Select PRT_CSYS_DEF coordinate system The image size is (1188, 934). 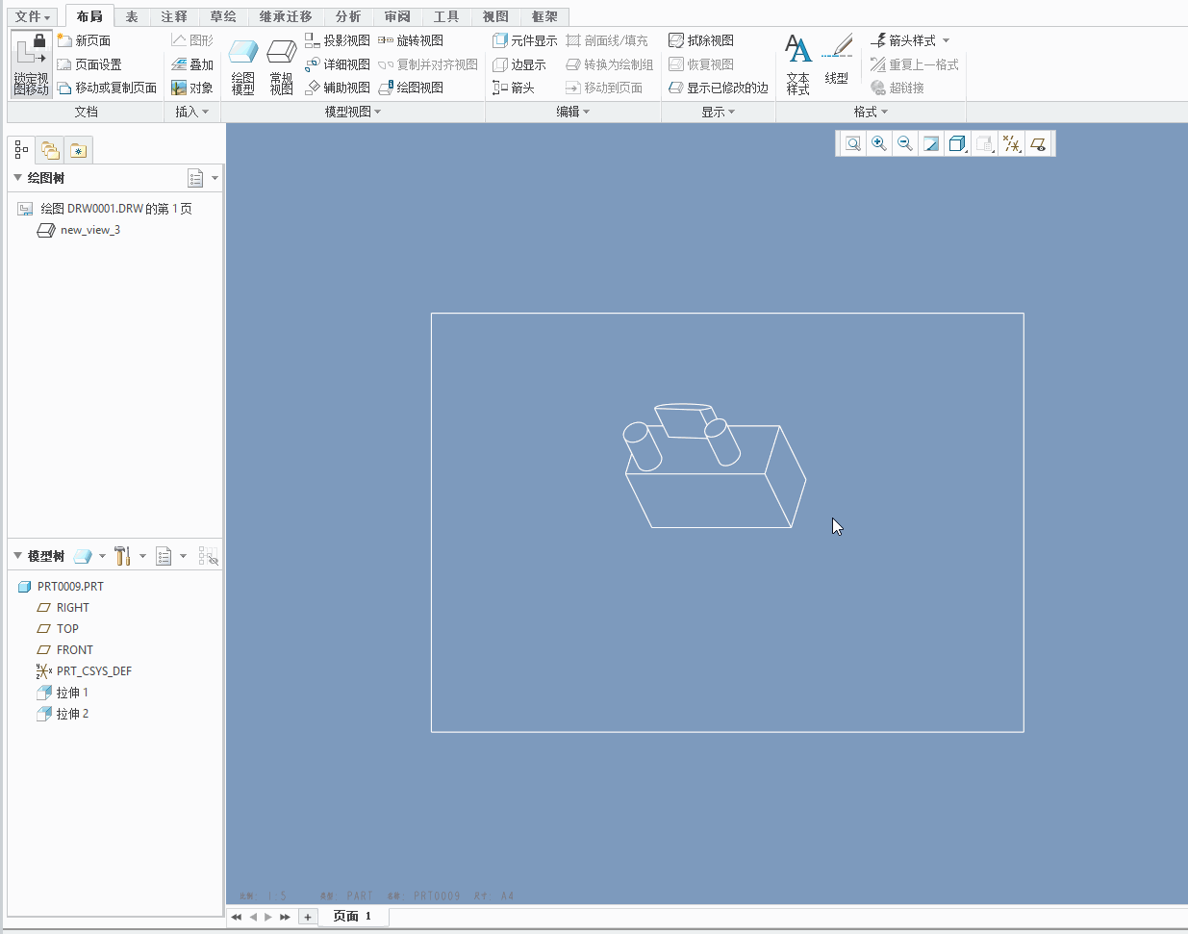(84, 671)
